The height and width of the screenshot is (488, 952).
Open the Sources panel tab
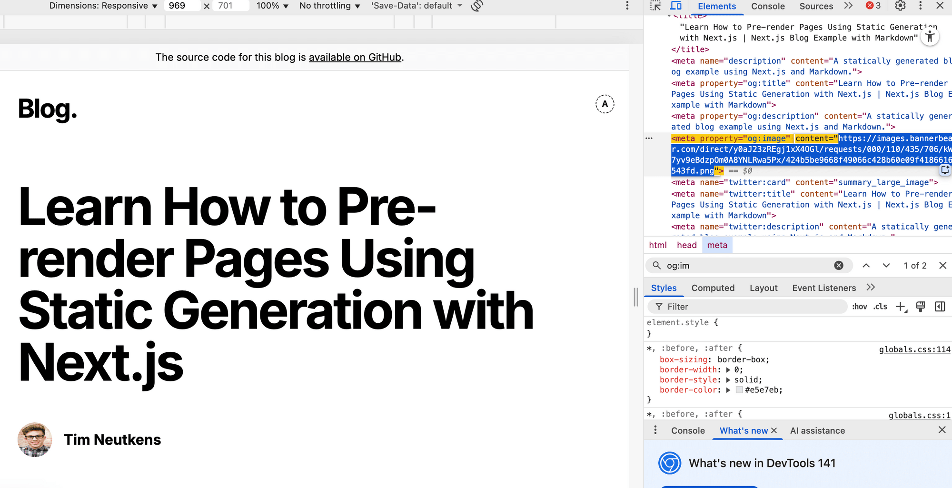click(x=816, y=6)
